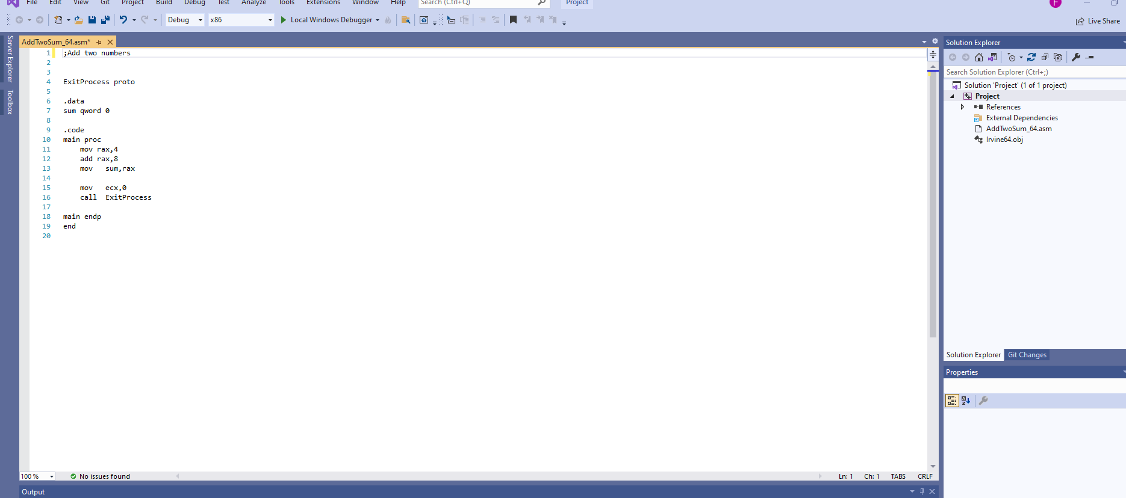Open Properties via the Solution Explorer wrench icon
Viewport: 1126px width, 498px height.
coord(1076,57)
